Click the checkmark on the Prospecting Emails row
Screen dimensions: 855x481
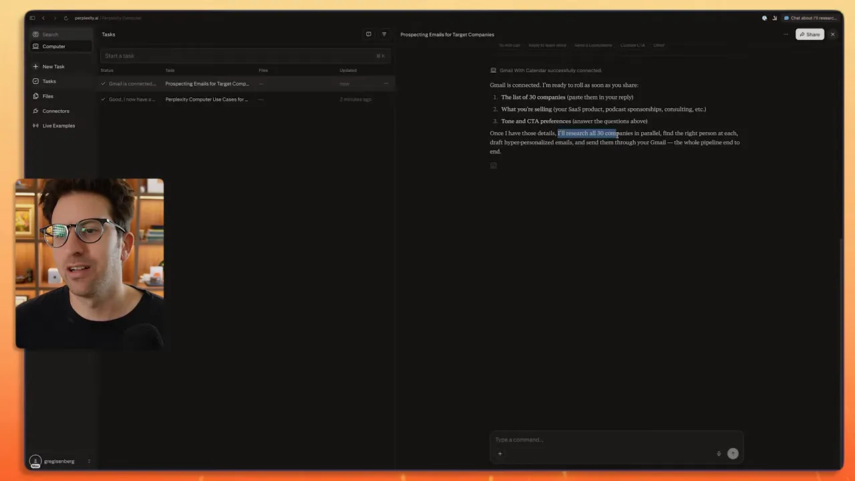(x=103, y=84)
